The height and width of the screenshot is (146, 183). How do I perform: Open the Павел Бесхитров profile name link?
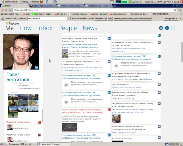18,77
